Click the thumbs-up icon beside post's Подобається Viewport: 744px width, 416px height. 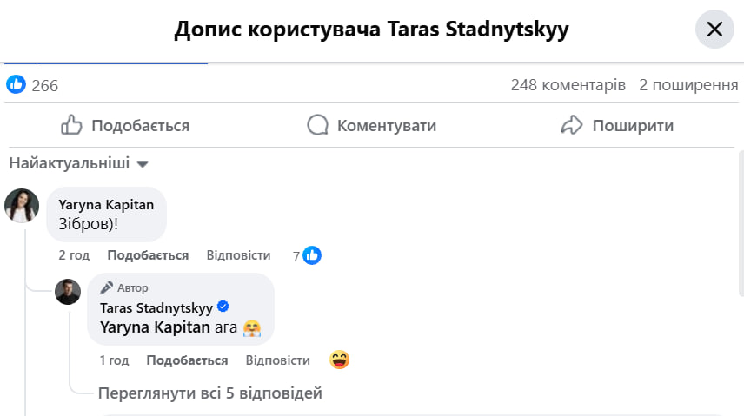[x=71, y=126]
